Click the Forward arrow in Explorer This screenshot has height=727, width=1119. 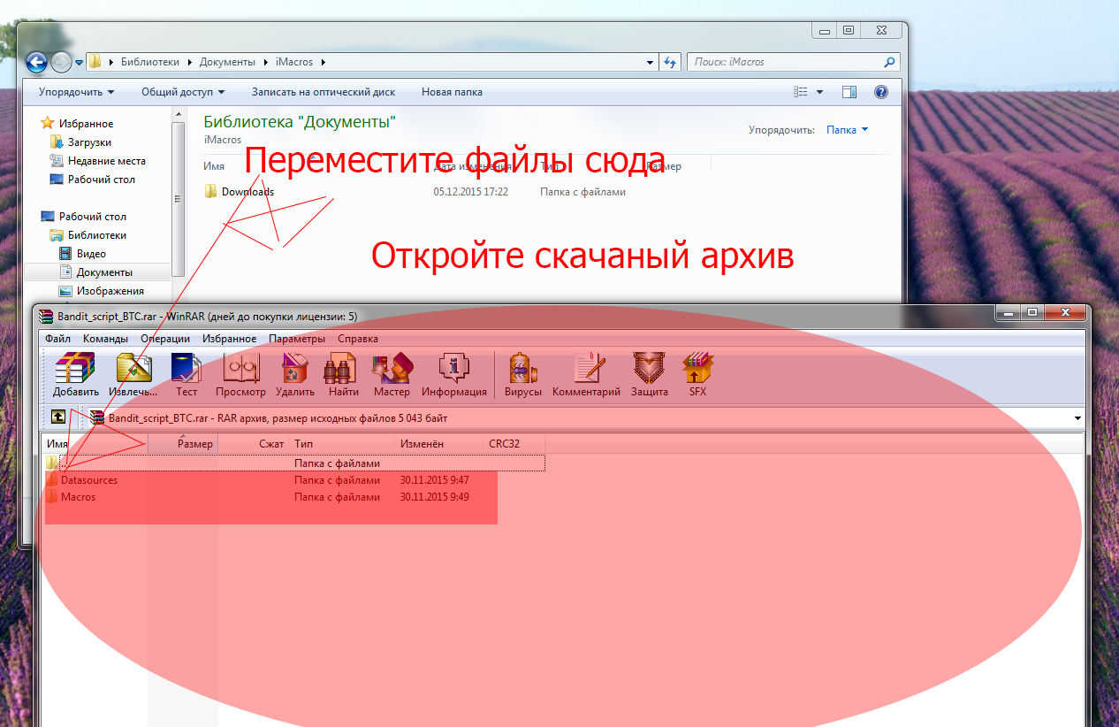[x=61, y=62]
